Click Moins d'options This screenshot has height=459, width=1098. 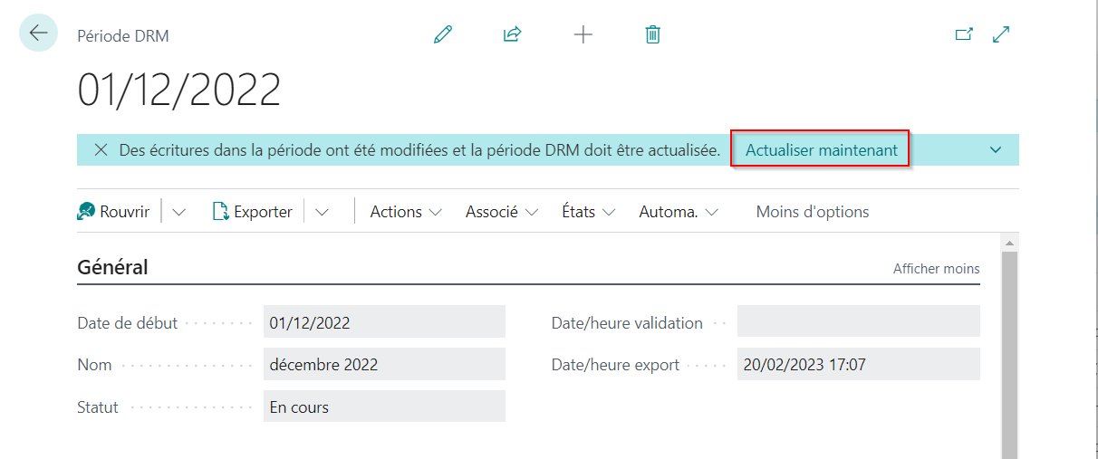point(813,212)
